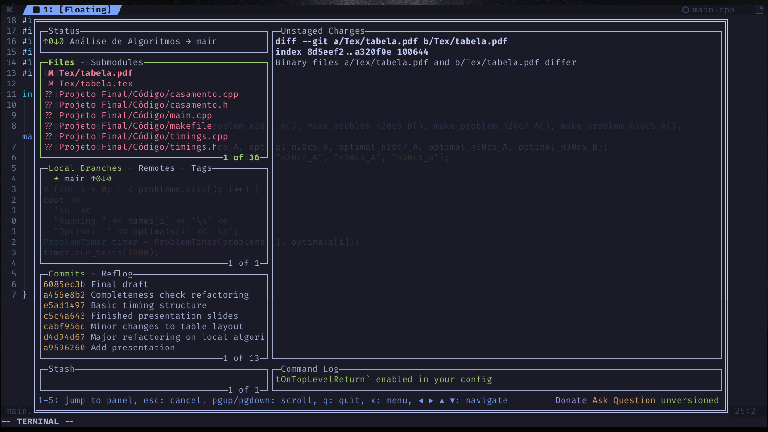768x432 pixels.
Task: Click the Floating terminal tab icon
Action: click(x=36, y=10)
